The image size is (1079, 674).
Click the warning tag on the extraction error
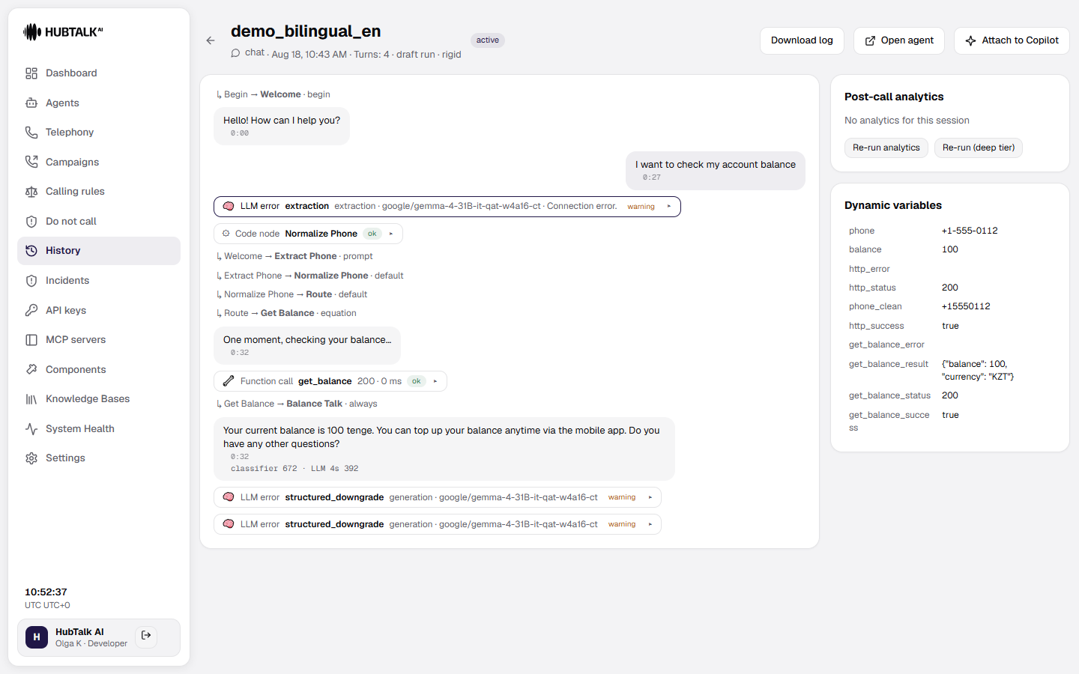pyautogui.click(x=641, y=207)
